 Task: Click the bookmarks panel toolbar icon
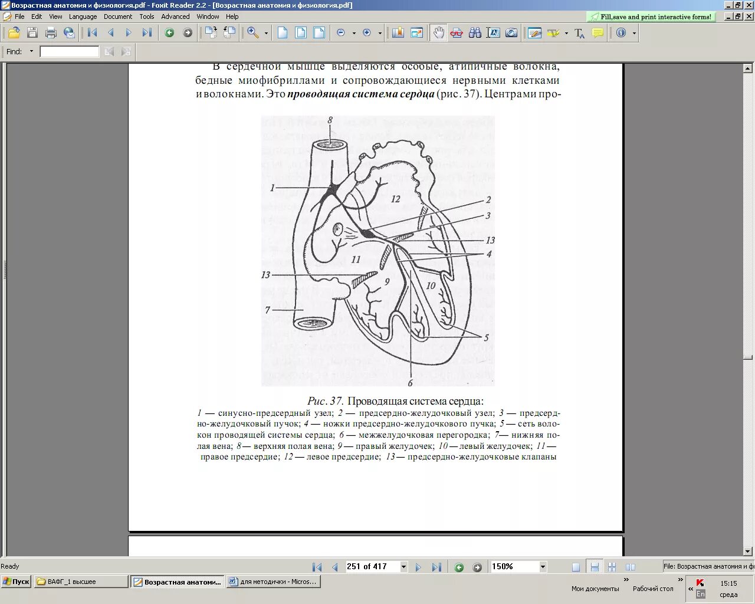[398, 33]
